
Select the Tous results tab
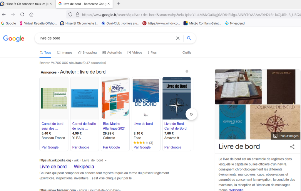coord(45,53)
